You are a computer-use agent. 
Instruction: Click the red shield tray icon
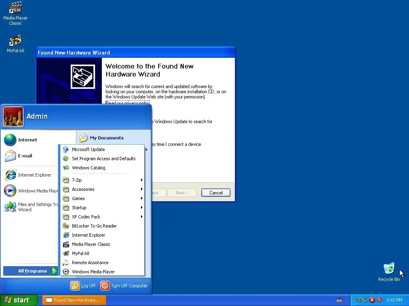coord(379,300)
